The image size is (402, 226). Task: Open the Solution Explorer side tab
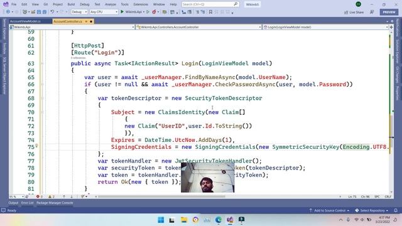[398, 51]
